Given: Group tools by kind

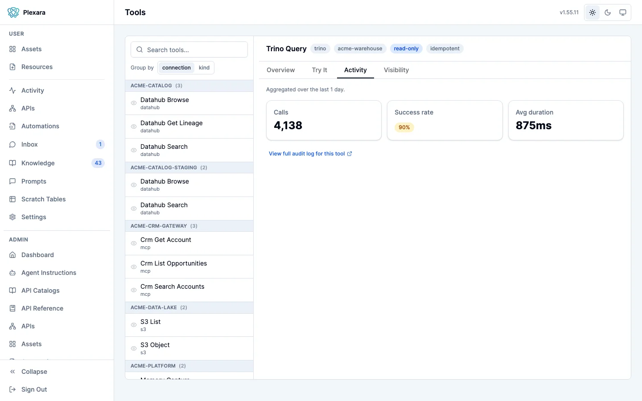Looking at the screenshot, I should pos(204,68).
